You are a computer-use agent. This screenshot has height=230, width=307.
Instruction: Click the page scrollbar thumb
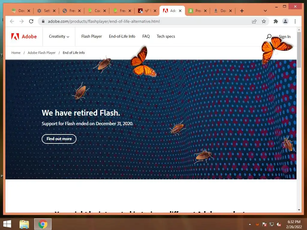click(x=299, y=50)
